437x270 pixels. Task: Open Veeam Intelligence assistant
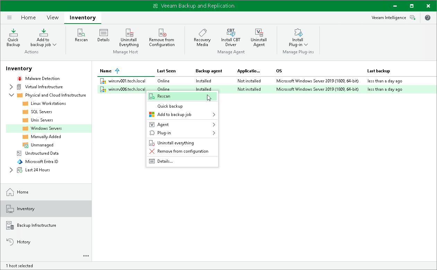click(393, 18)
